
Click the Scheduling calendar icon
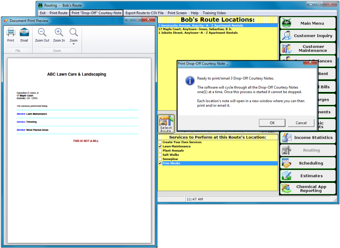click(286, 163)
